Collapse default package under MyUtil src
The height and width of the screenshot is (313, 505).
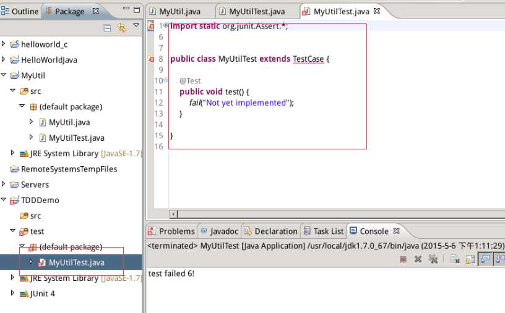(x=22, y=106)
